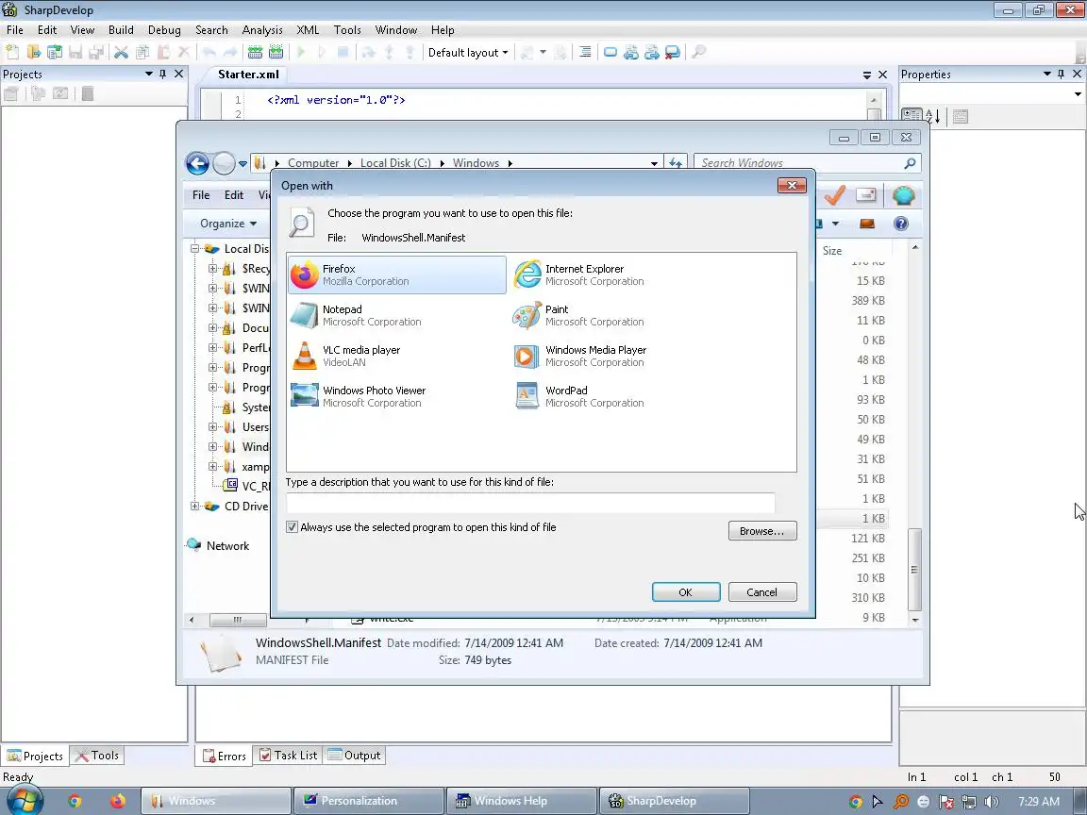Select VLC media player from the list

pos(396,356)
